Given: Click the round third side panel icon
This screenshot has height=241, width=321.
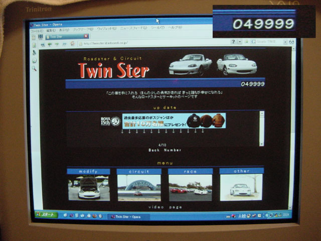Looking at the screenshot, I should pos(35,61).
